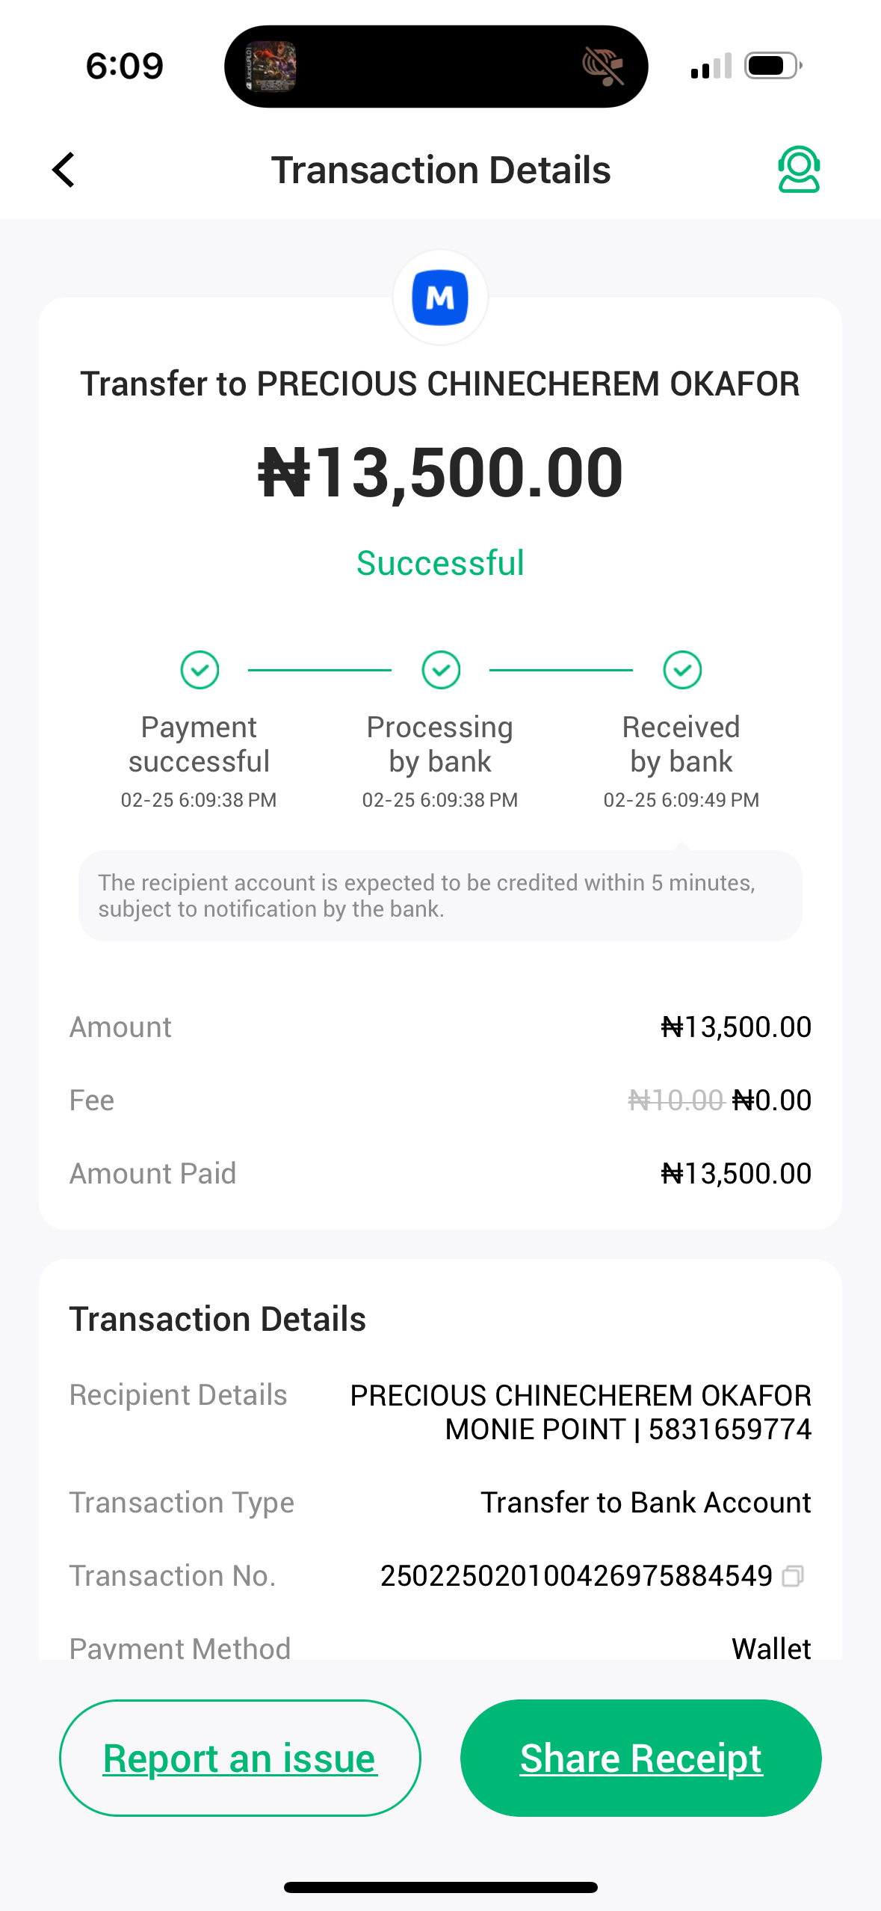Tap the blue Moniepoint bank logo

[440, 298]
